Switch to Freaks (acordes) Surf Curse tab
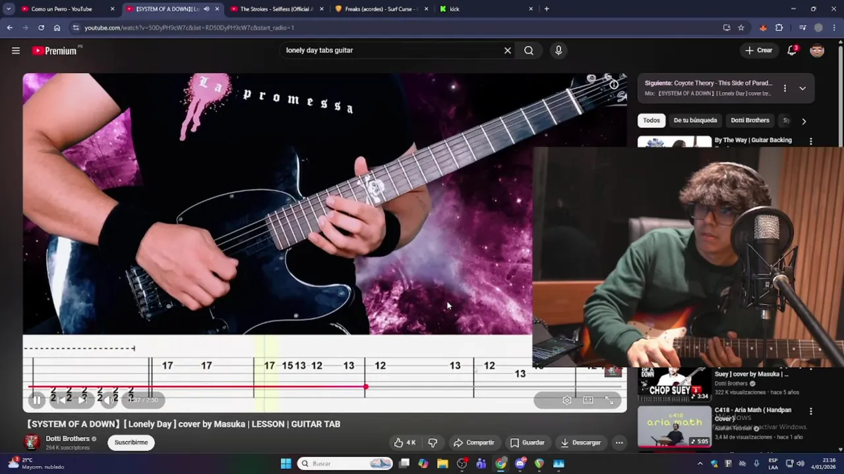 (381, 9)
